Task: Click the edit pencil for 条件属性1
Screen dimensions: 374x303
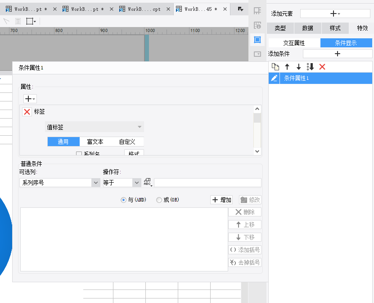Action: point(274,78)
